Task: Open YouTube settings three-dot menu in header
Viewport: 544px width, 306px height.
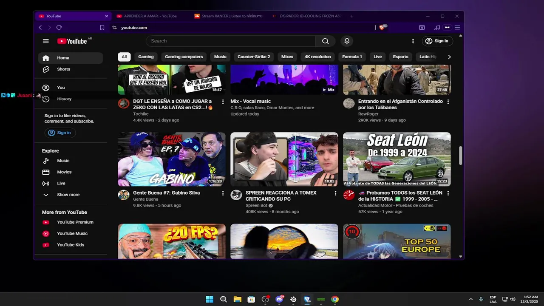Action: (413, 41)
